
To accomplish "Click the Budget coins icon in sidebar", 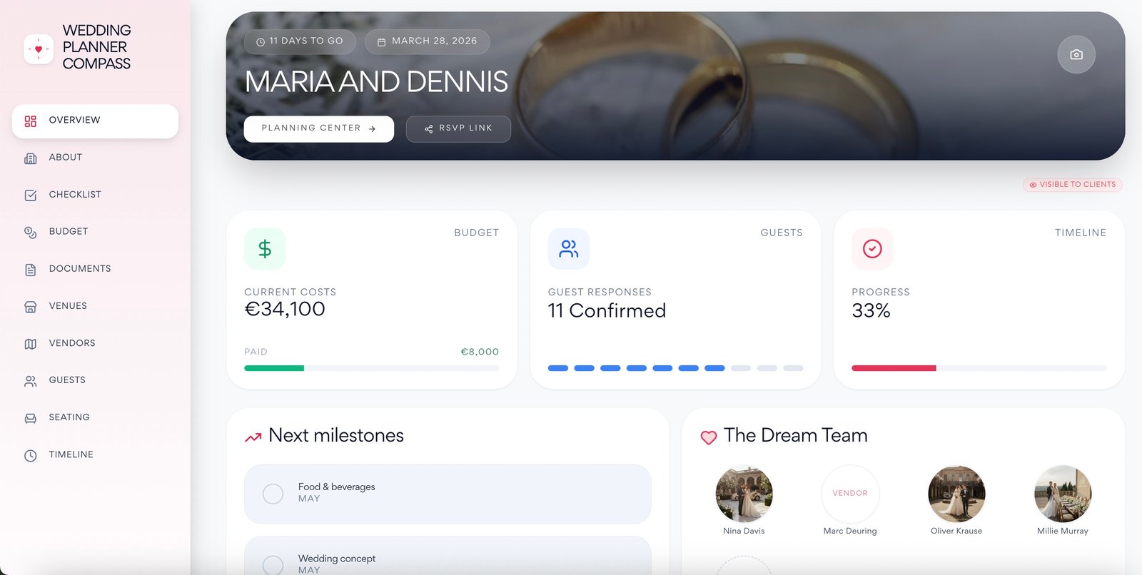I will 30,233.
